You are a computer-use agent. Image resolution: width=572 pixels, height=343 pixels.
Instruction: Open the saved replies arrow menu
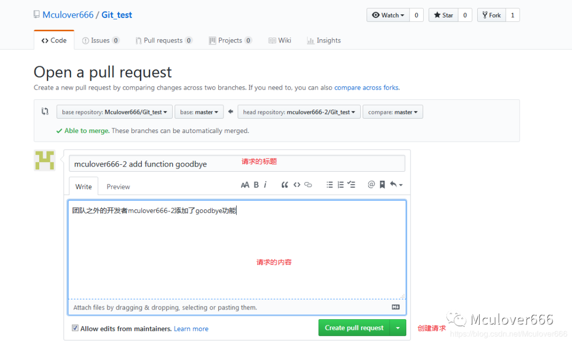pyautogui.click(x=396, y=184)
